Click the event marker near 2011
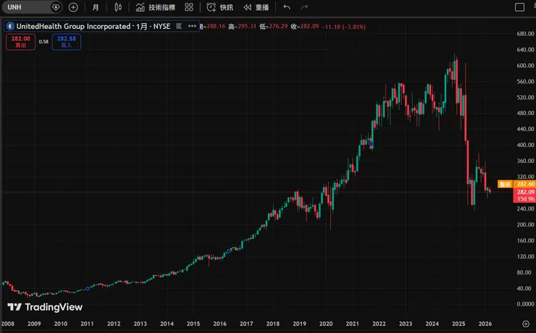Screen dimensions: 536x333 tap(88, 289)
